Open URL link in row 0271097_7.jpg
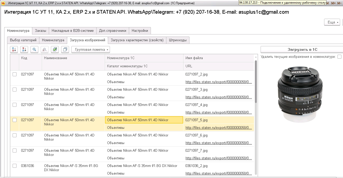Image resolution: width=343 pixels, height=178 pixels. tap(219, 158)
